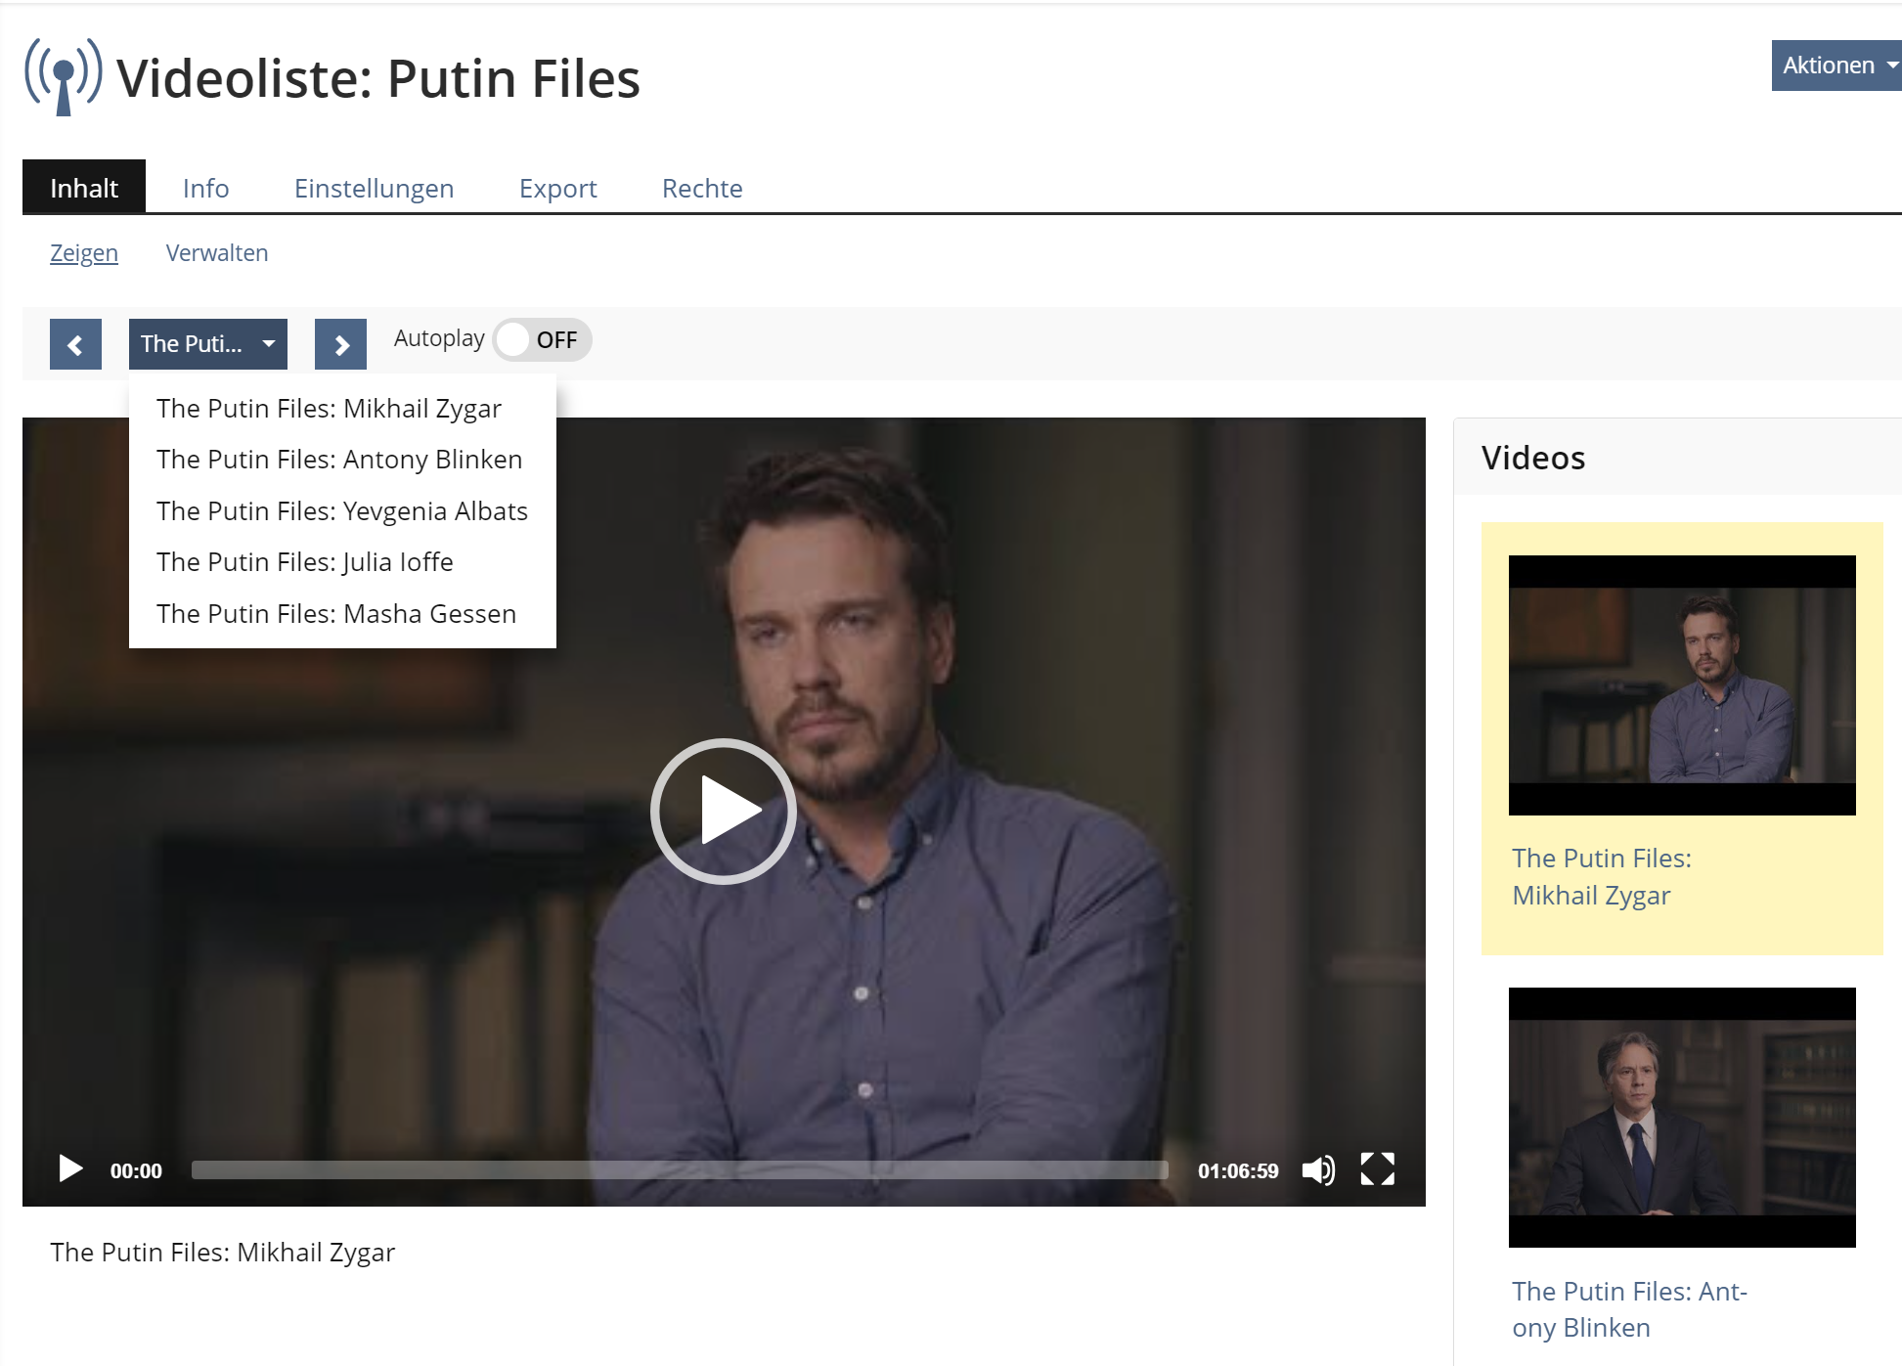Click the large center play button
Image resolution: width=1902 pixels, height=1366 pixels.
point(724,811)
